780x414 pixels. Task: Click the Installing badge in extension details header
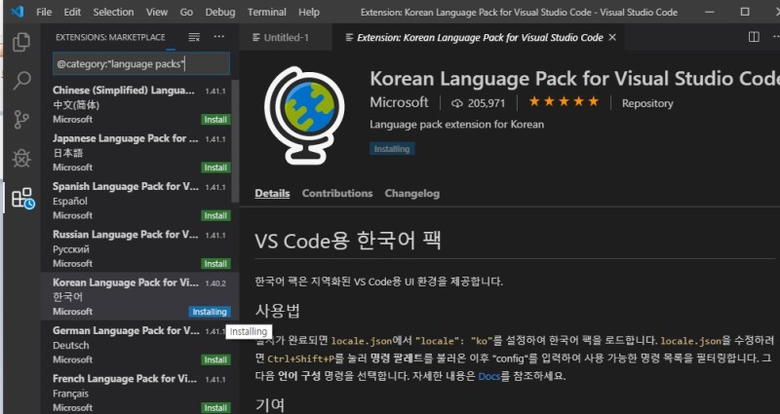tap(392, 149)
